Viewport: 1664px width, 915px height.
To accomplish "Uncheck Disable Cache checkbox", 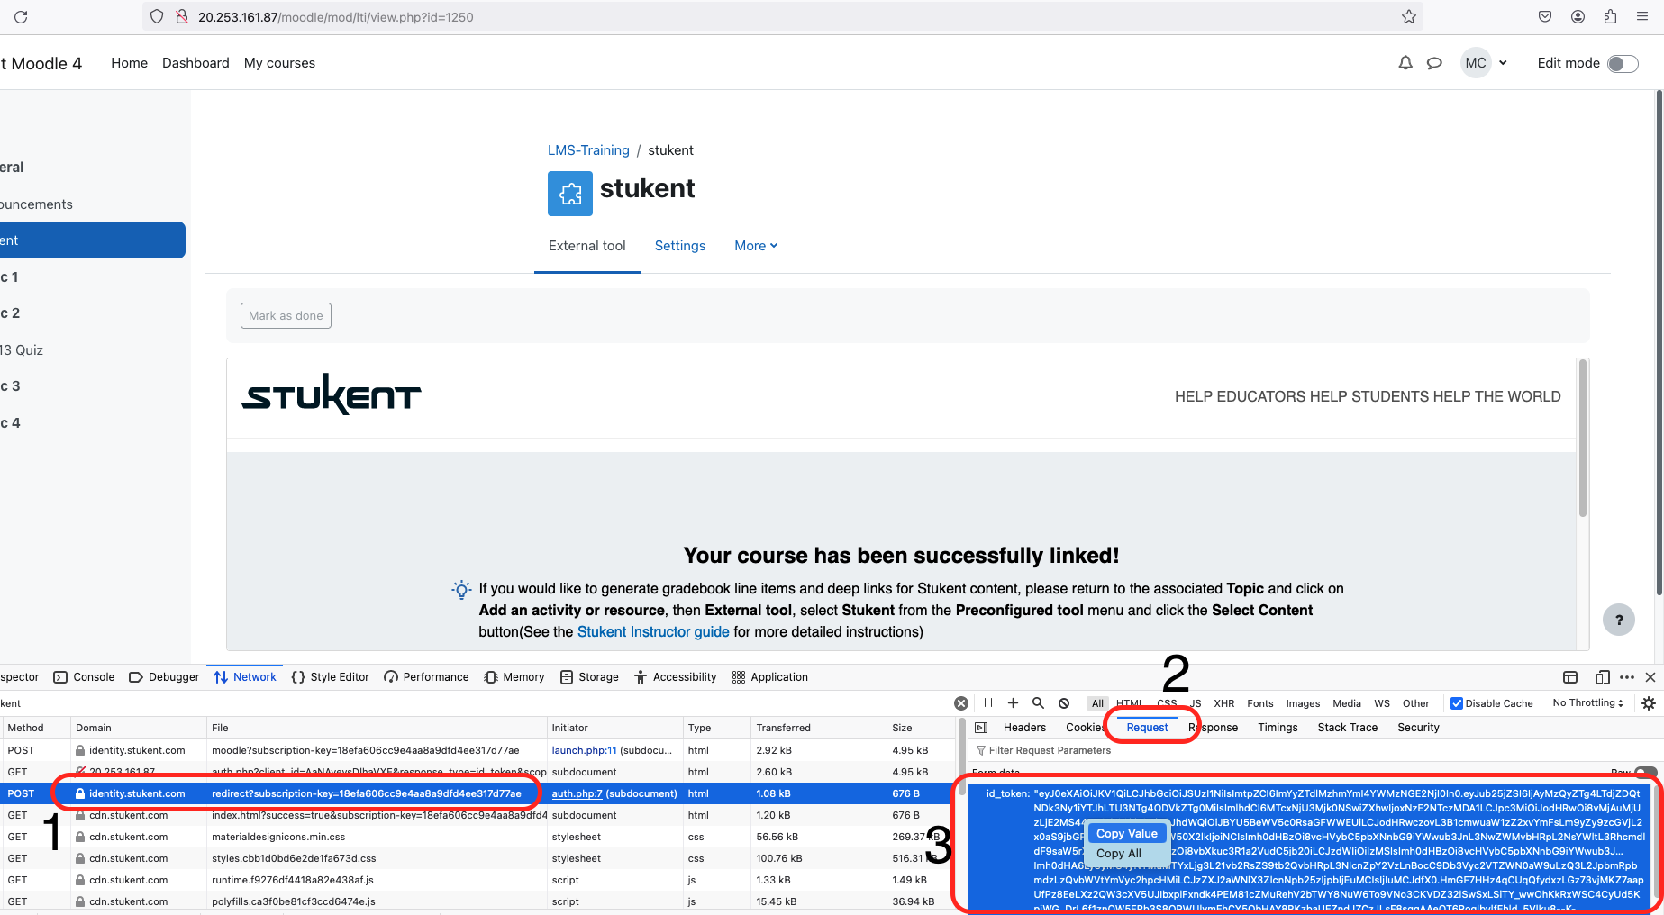I will click(x=1456, y=703).
